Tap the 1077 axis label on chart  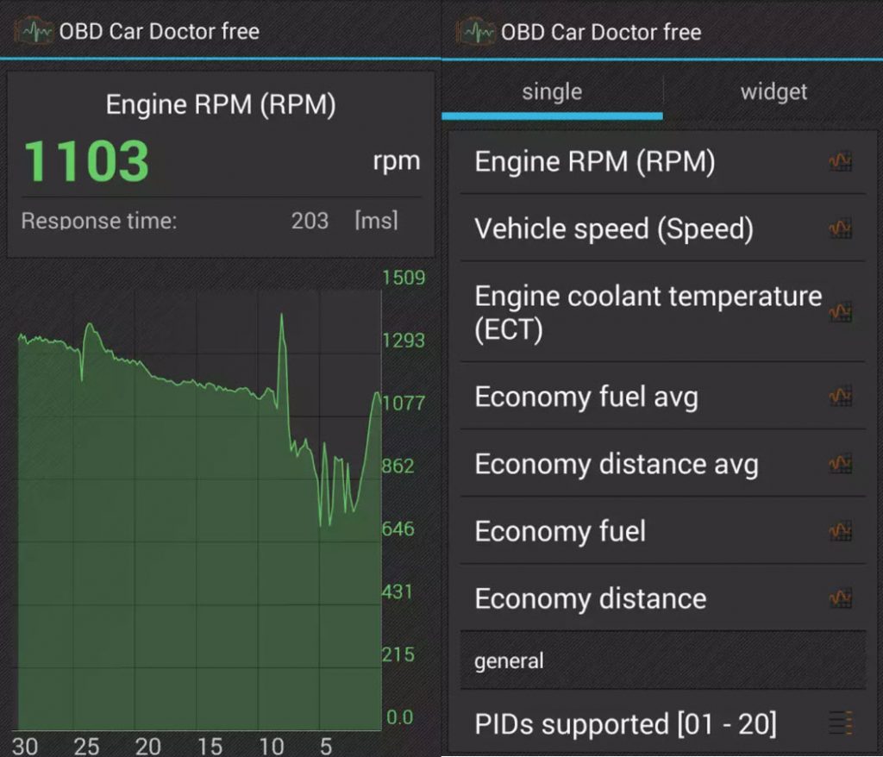tap(404, 404)
